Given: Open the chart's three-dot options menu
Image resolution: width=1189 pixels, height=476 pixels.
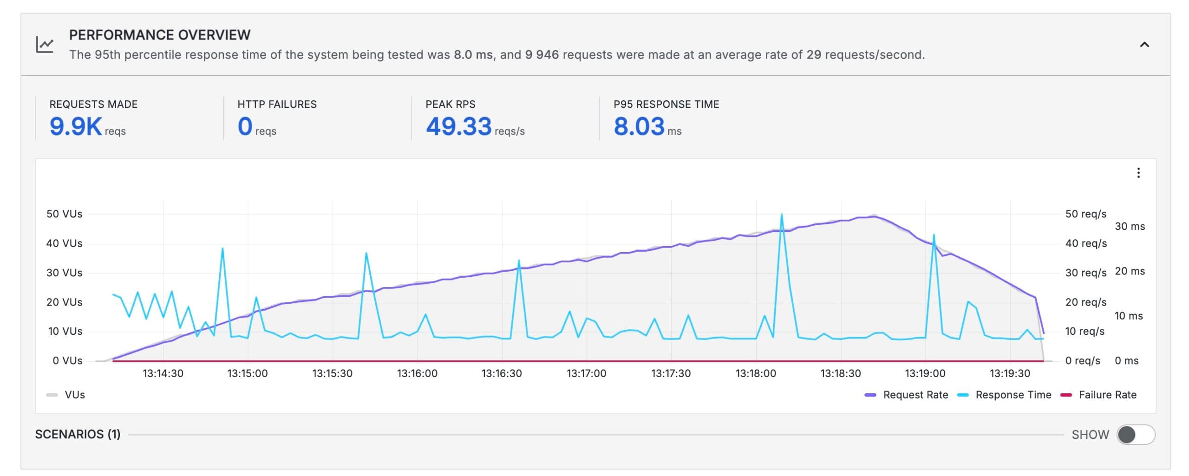Looking at the screenshot, I should point(1138,173).
